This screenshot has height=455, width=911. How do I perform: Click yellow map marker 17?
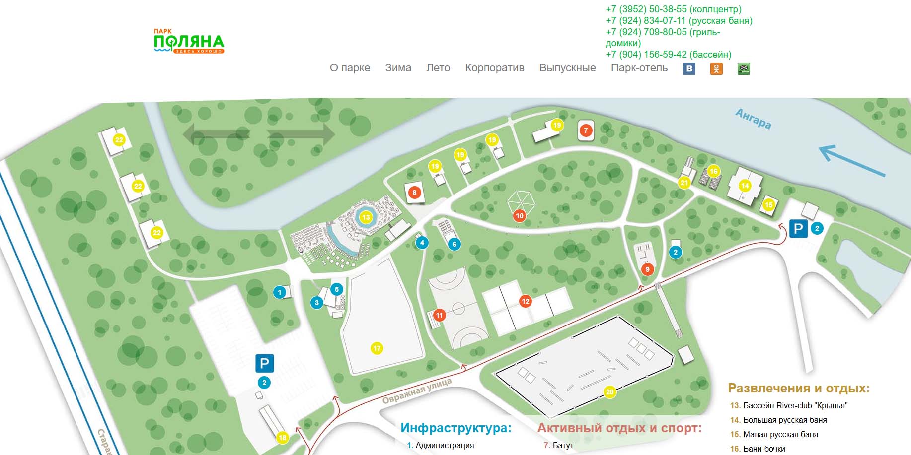[x=377, y=348]
